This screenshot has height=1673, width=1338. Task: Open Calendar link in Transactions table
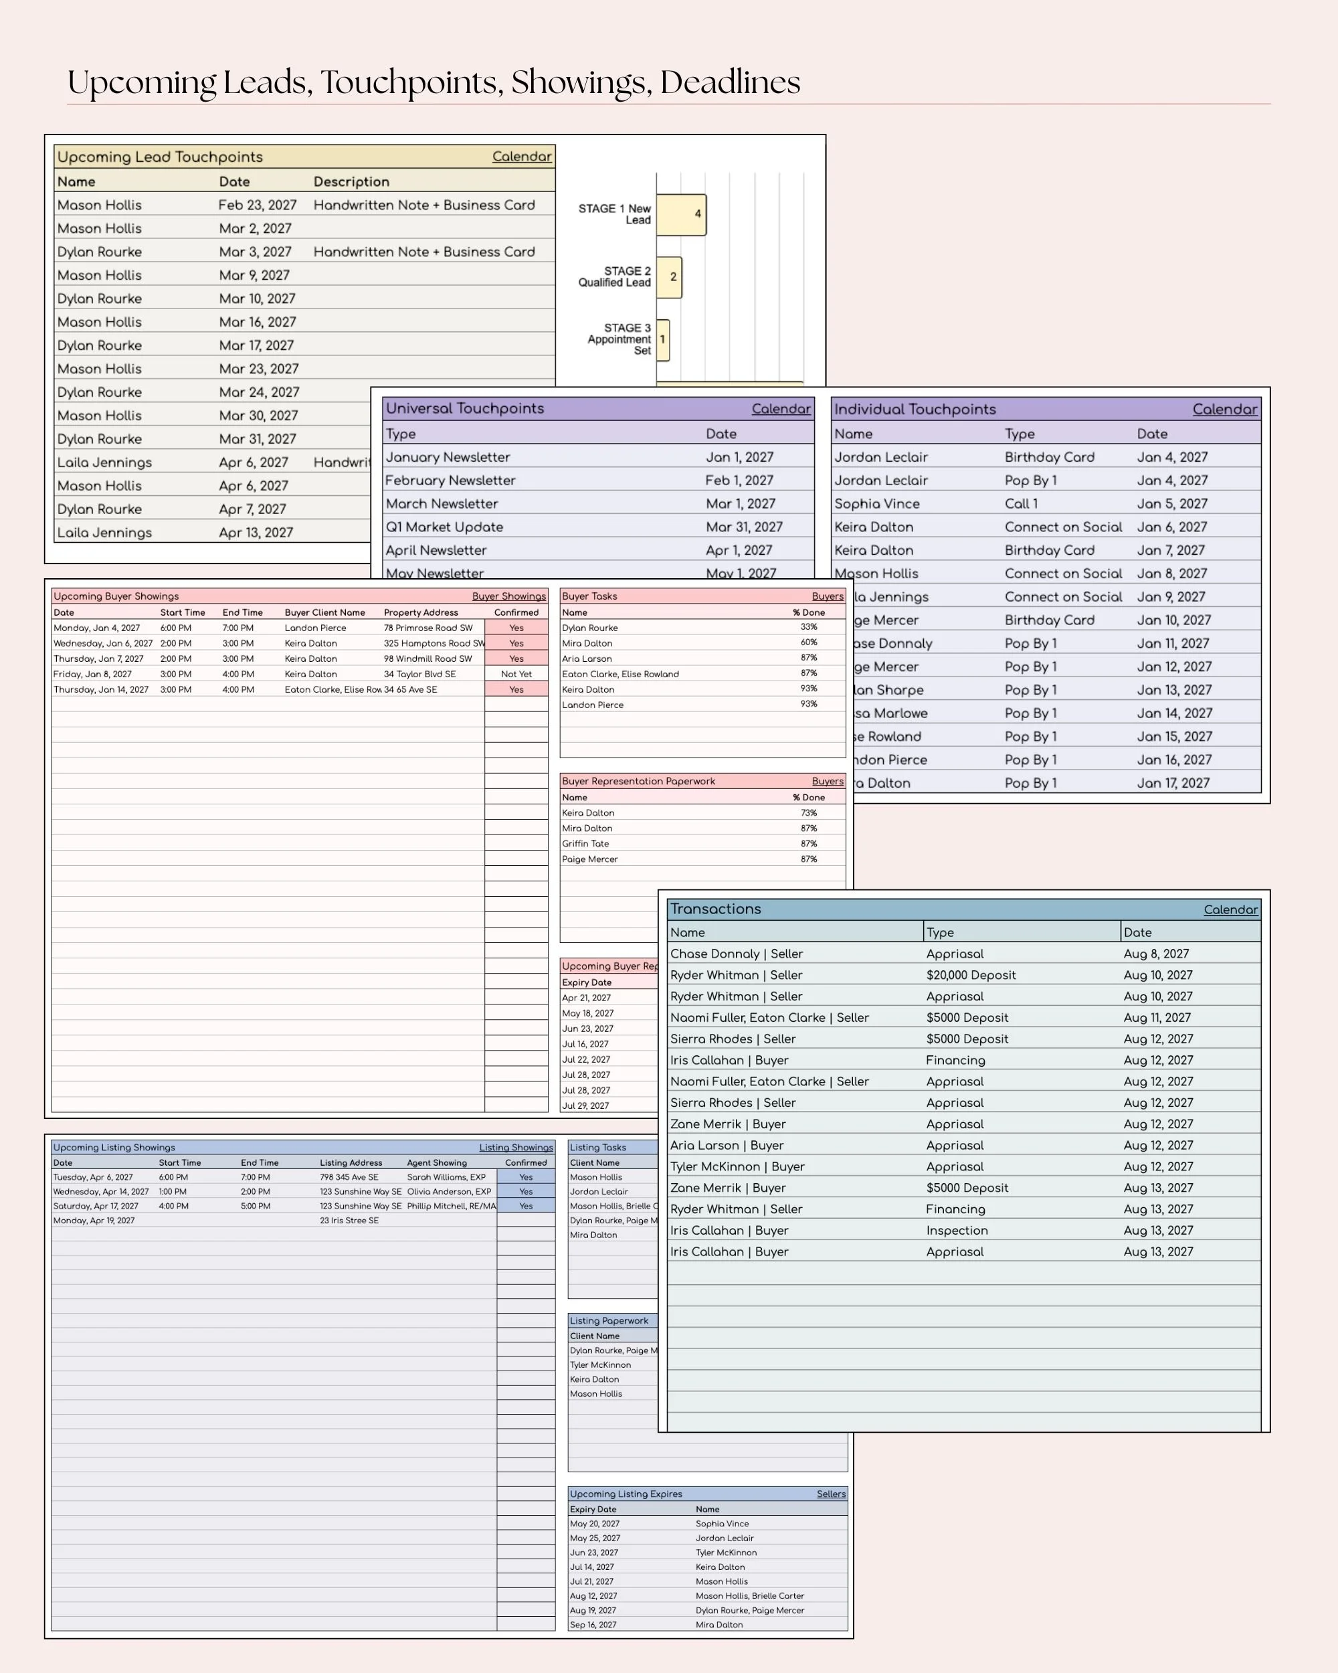(x=1230, y=909)
